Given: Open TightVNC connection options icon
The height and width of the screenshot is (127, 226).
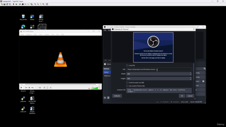Looking at the screenshot, I should point(7,4).
